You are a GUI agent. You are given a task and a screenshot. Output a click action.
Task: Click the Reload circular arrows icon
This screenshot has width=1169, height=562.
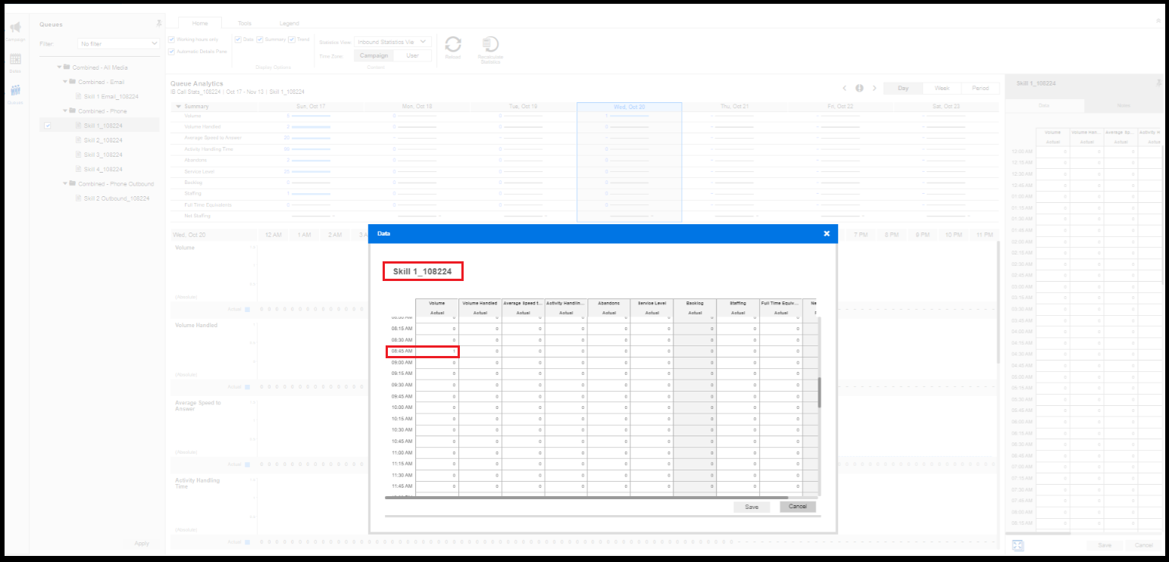pos(453,44)
